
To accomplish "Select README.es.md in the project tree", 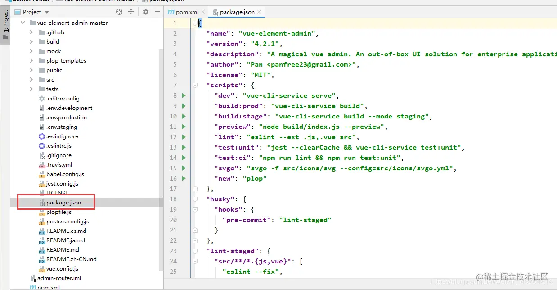I will (66, 231).
